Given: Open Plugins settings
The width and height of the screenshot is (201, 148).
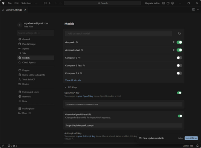Looking at the screenshot, I should 35,70.
